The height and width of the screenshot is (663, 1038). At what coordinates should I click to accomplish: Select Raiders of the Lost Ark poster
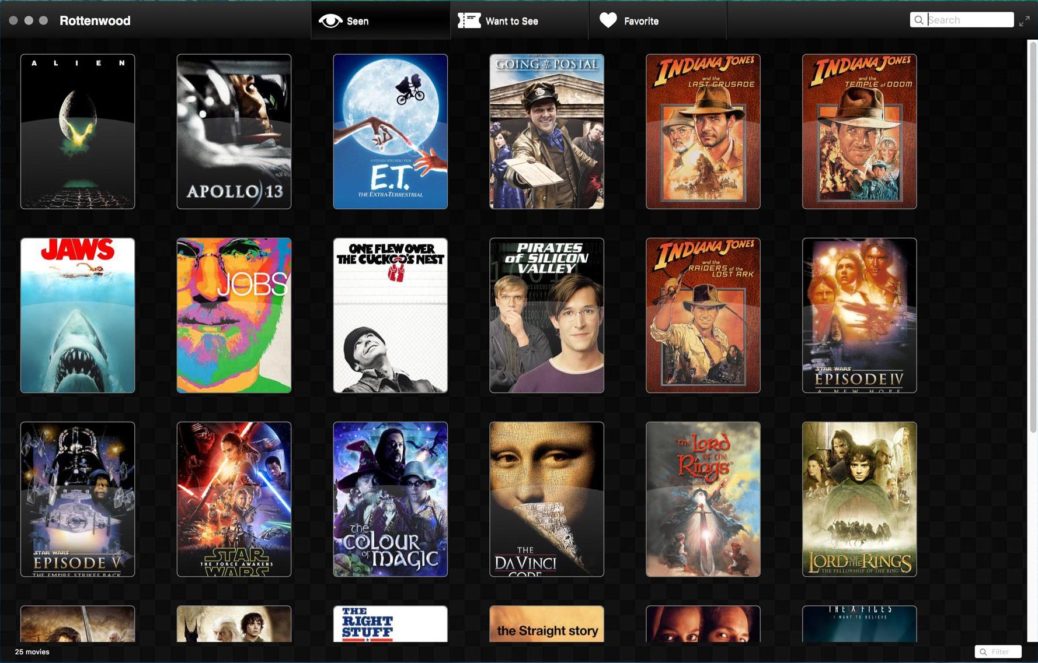pyautogui.click(x=703, y=315)
